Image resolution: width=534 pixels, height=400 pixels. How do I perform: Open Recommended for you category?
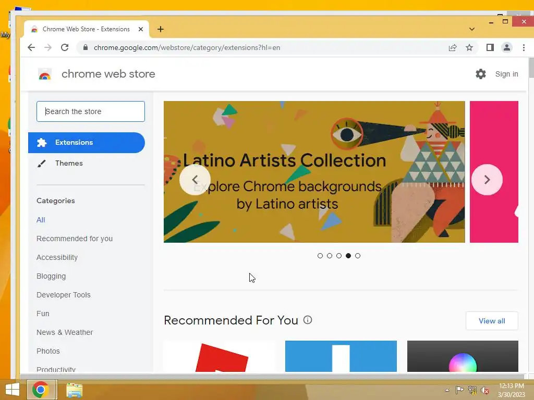point(74,239)
